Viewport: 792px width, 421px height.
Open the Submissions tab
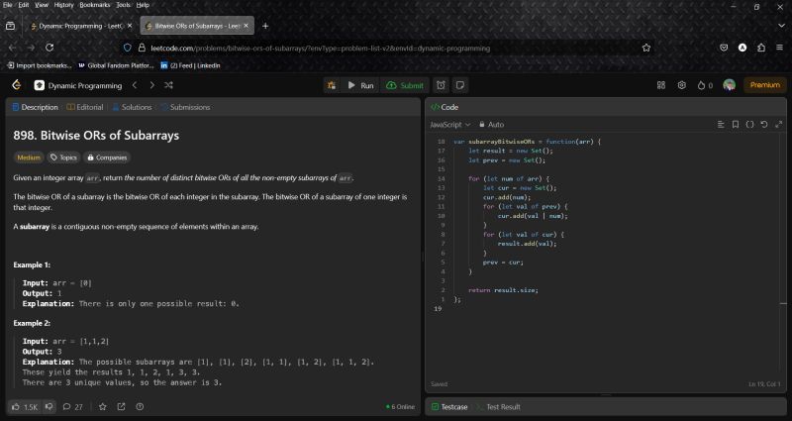[x=185, y=107]
